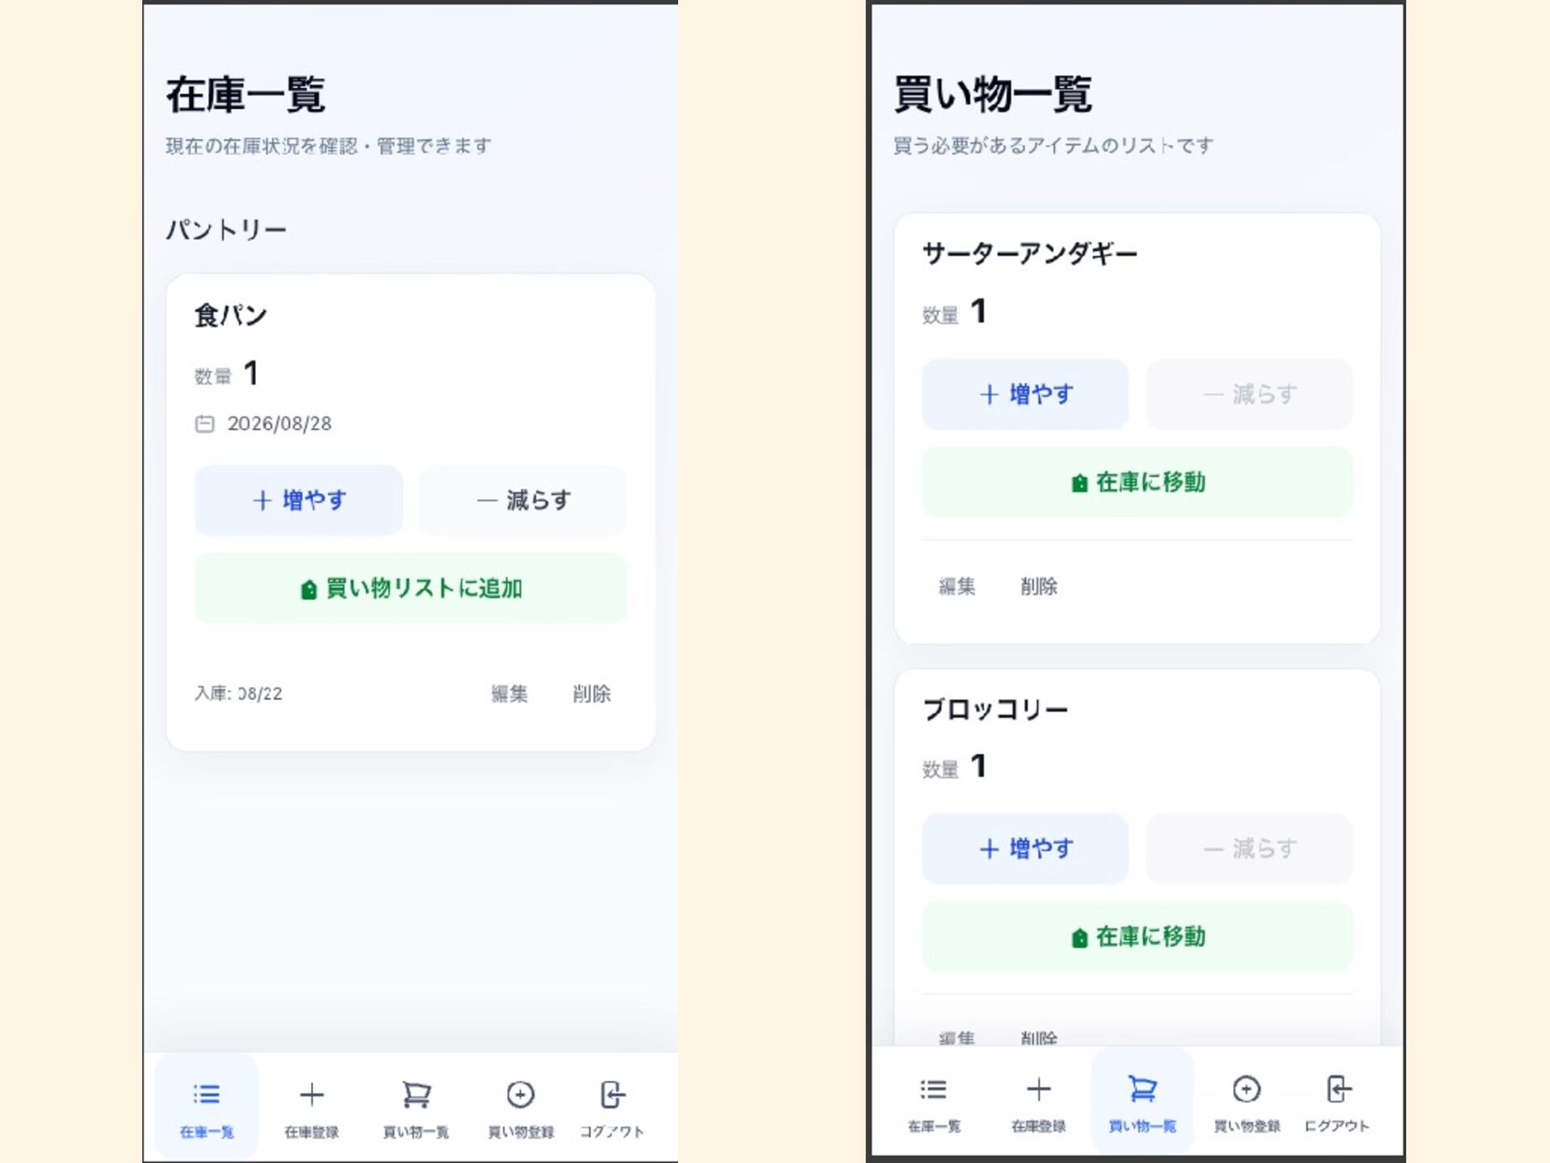This screenshot has height=1163, width=1550.
Task: Tap the logout icon in right screen nav
Action: [1338, 1089]
